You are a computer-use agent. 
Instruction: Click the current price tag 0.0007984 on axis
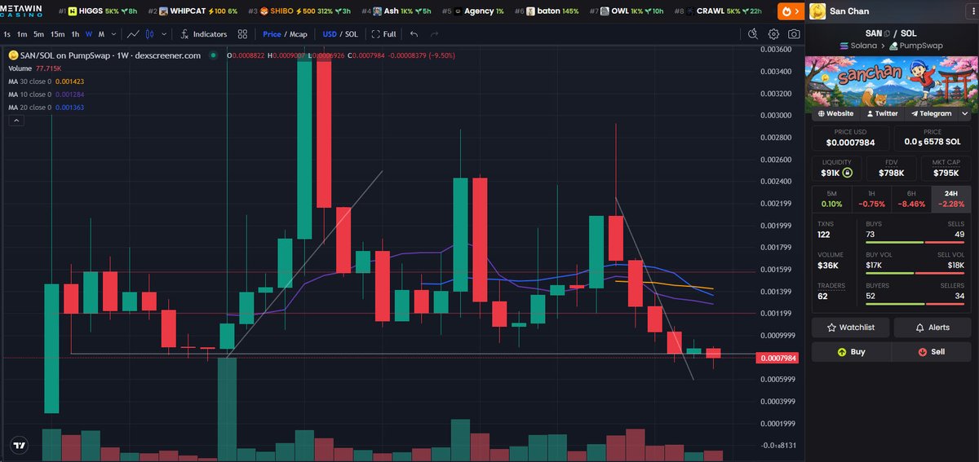point(779,358)
